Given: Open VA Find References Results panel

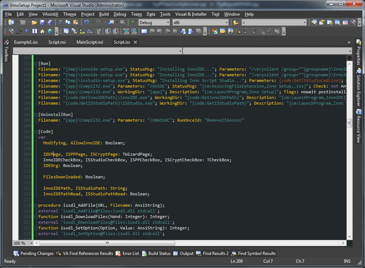Looking at the screenshot, I should 85,253.
